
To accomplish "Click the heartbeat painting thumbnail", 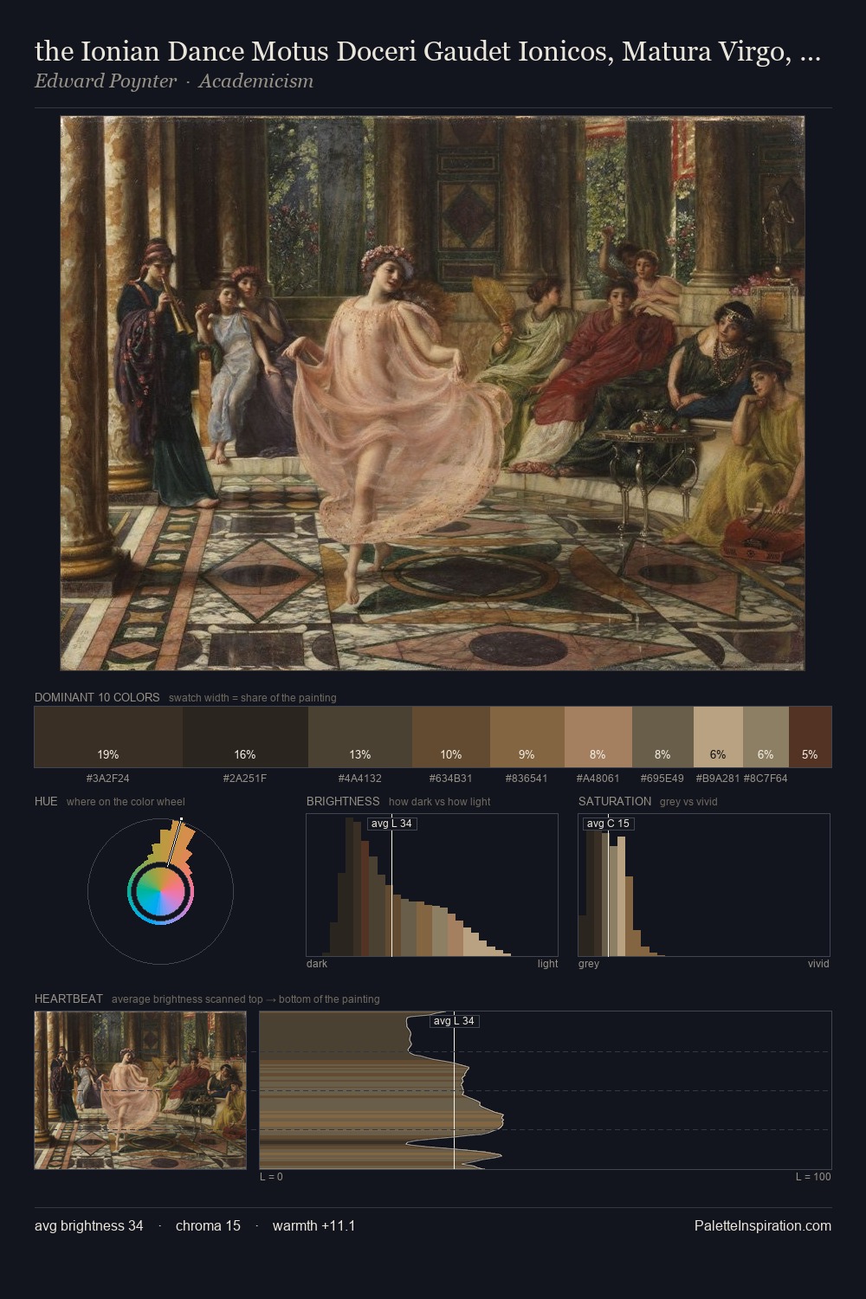I will click(x=140, y=1090).
